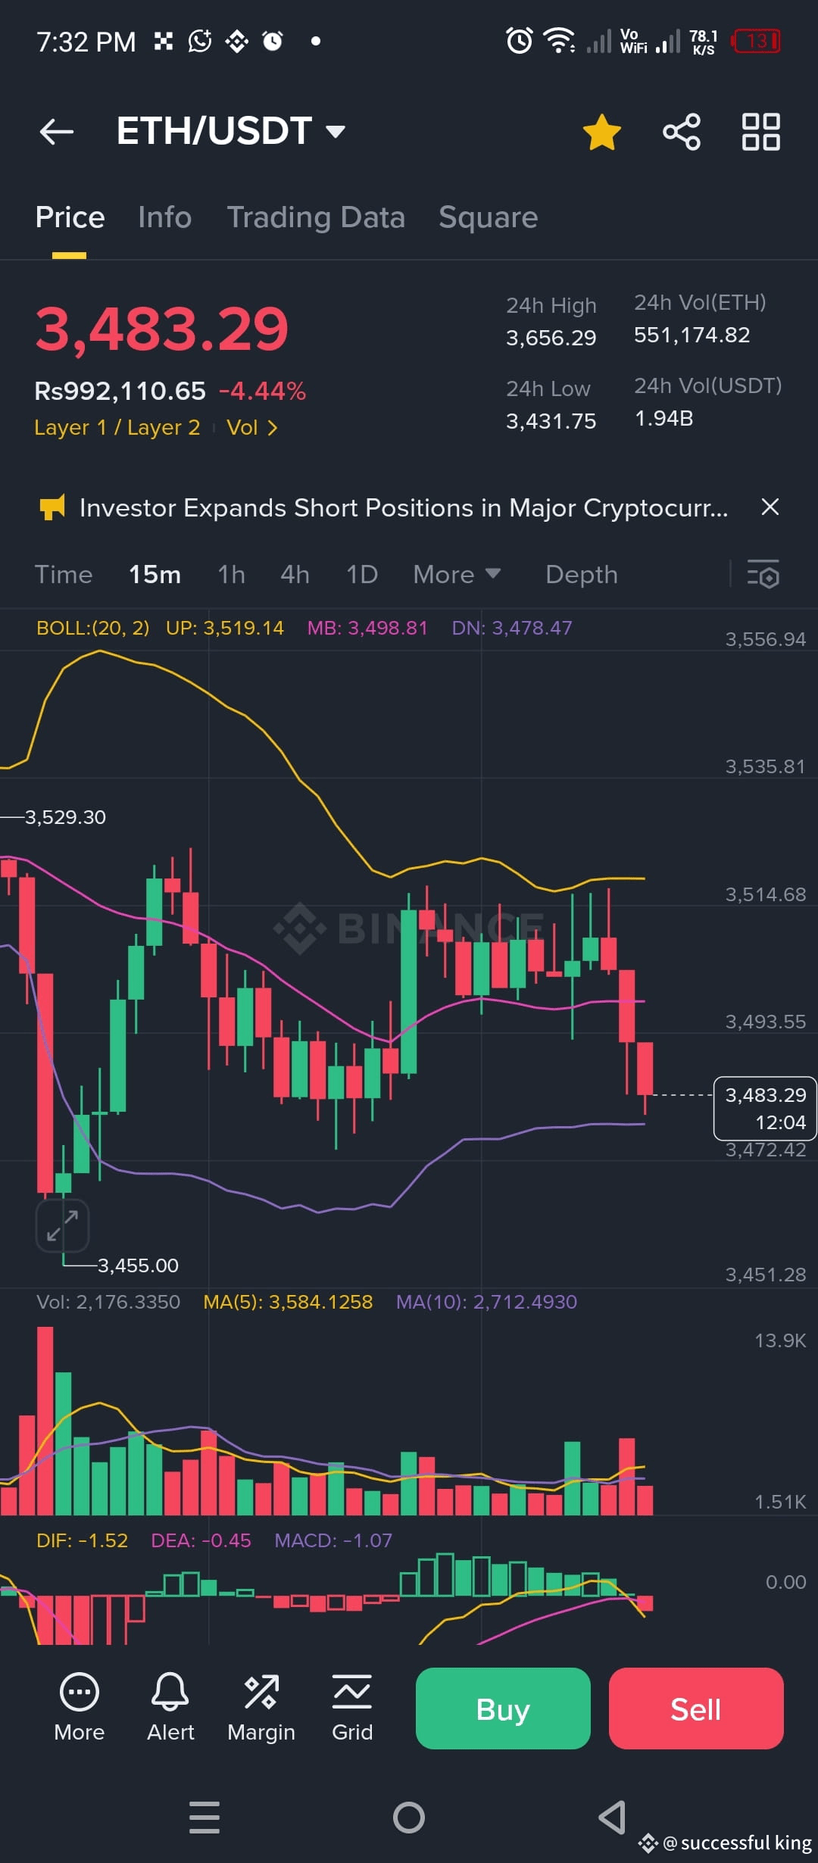Tap the WhatsApp notification icon in status bar
This screenshot has width=818, height=1863.
coord(200,41)
